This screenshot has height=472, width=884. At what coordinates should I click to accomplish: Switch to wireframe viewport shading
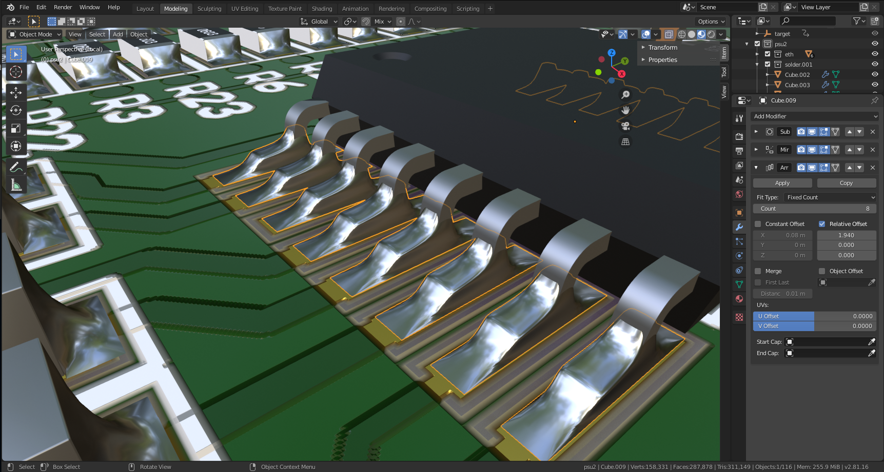pyautogui.click(x=682, y=34)
